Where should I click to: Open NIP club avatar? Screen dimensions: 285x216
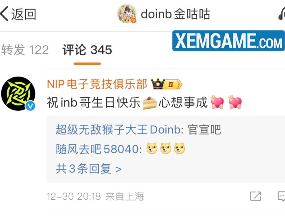[18, 94]
